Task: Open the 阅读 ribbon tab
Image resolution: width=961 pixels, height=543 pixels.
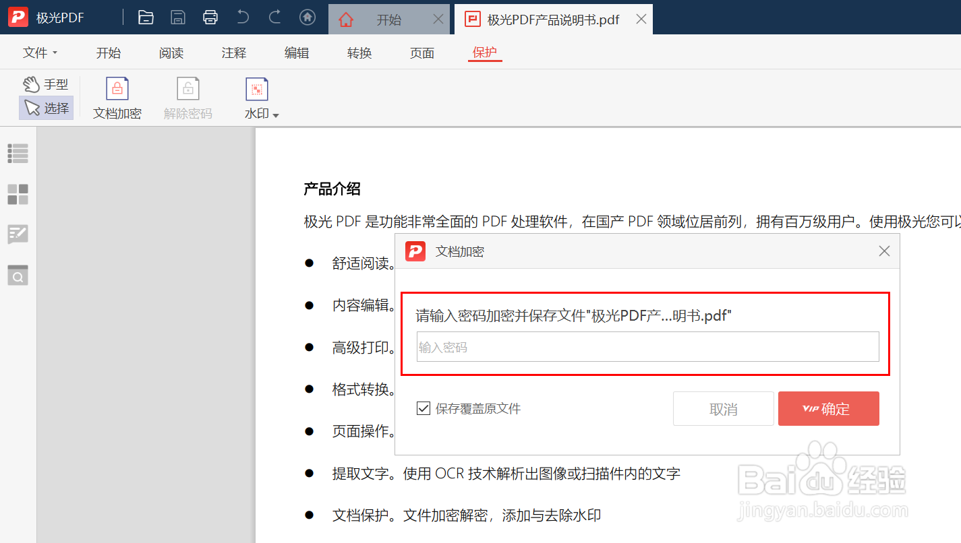Action: [171, 53]
